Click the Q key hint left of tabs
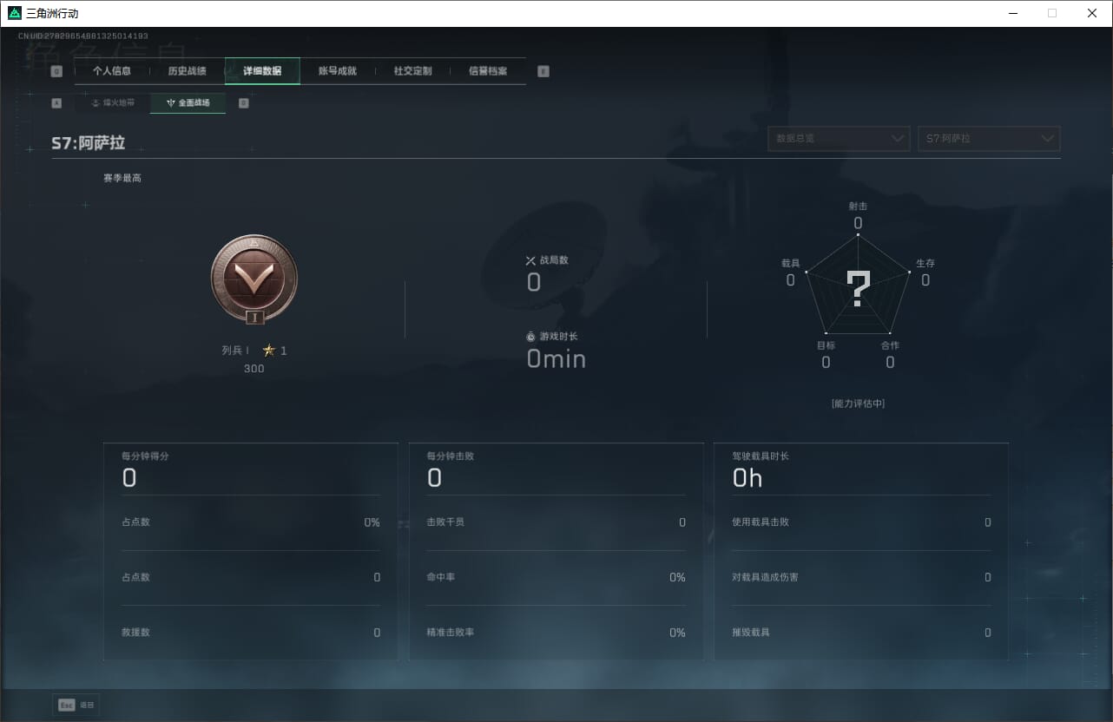1113x722 pixels. pos(57,72)
